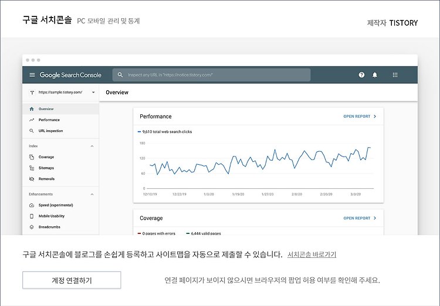Click the Enhancements section label
Viewport: 440px width, 306px height.
(x=40, y=195)
